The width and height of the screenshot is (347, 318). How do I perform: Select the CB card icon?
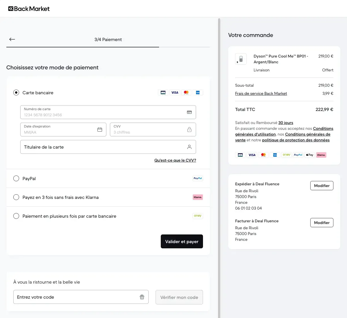pyautogui.click(x=163, y=93)
